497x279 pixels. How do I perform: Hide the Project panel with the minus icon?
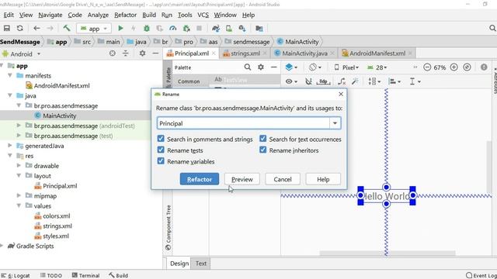click(155, 53)
